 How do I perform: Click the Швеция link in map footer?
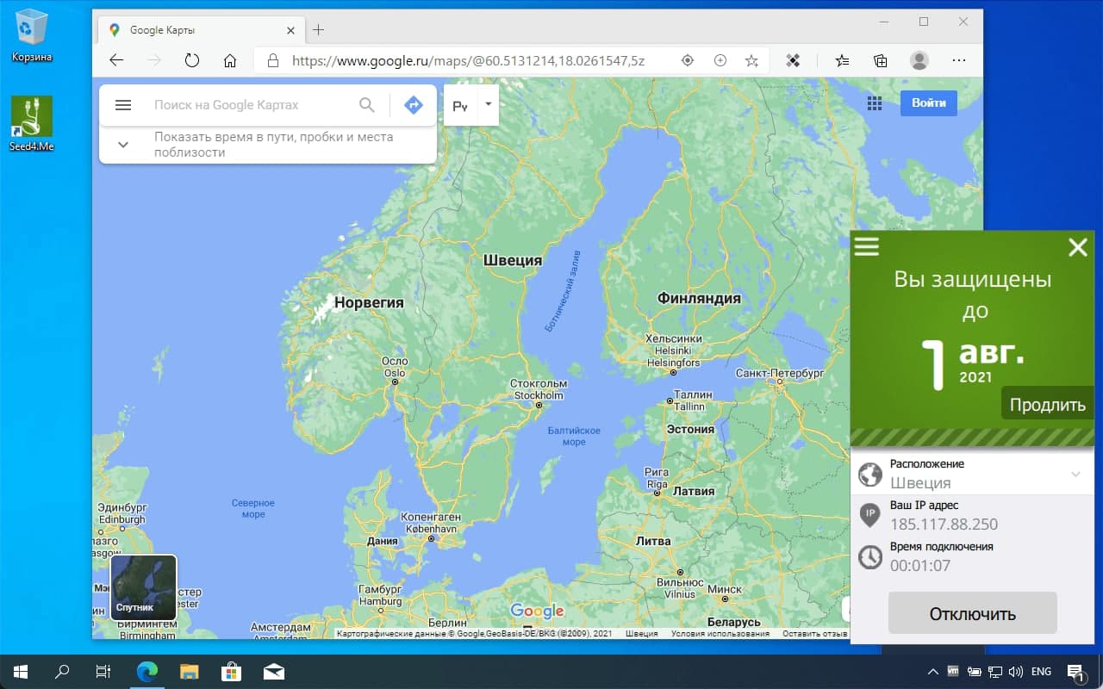(641, 634)
